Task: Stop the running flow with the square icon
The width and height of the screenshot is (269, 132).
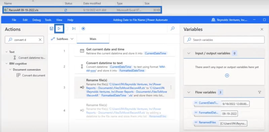Action: [66, 29]
